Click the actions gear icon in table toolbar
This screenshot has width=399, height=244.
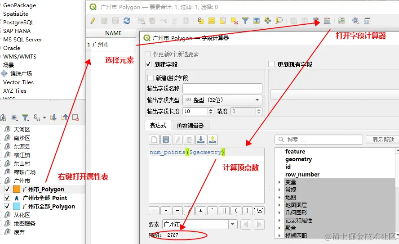[x=355, y=21]
